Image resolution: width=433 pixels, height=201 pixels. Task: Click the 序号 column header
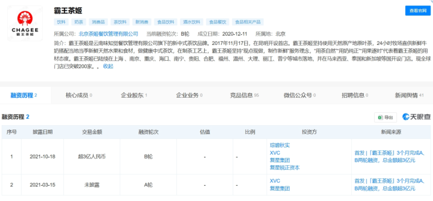point(11,132)
